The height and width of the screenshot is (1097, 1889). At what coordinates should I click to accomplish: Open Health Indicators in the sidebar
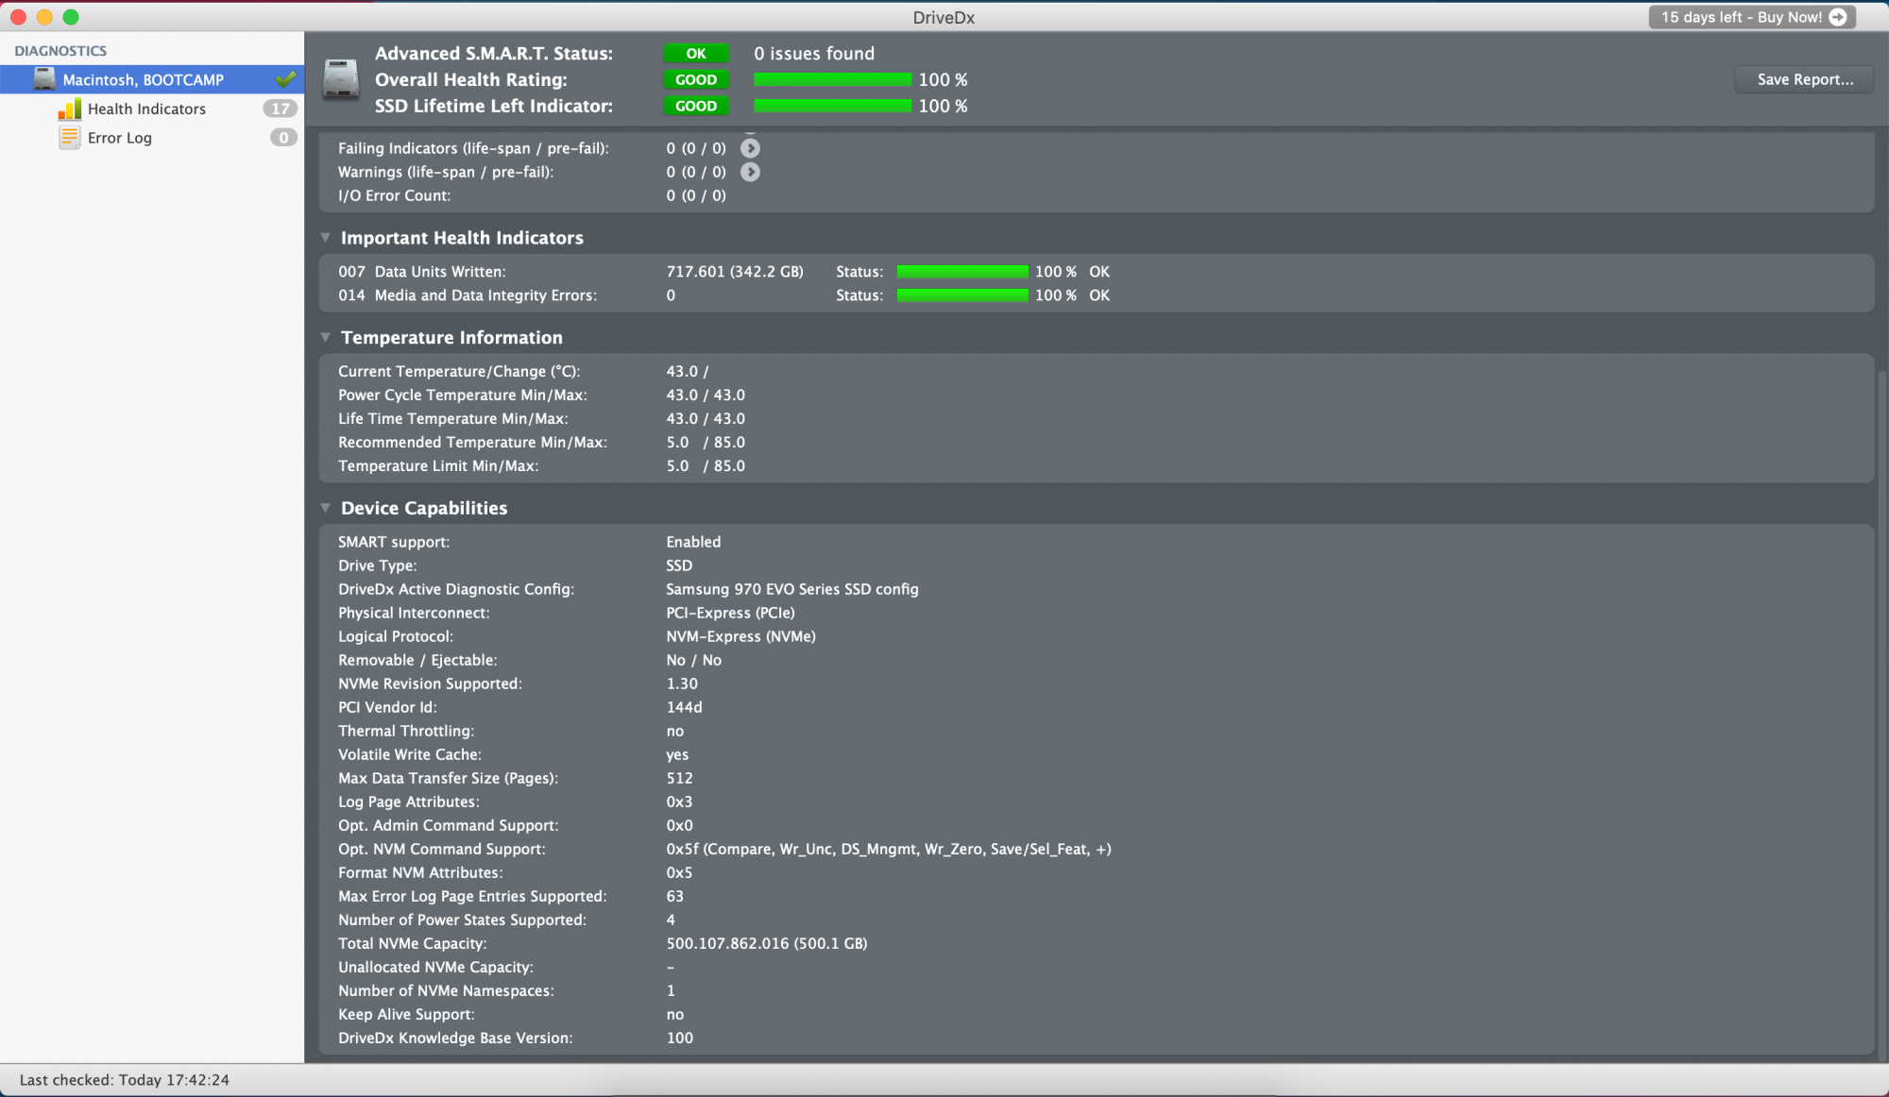146,110
